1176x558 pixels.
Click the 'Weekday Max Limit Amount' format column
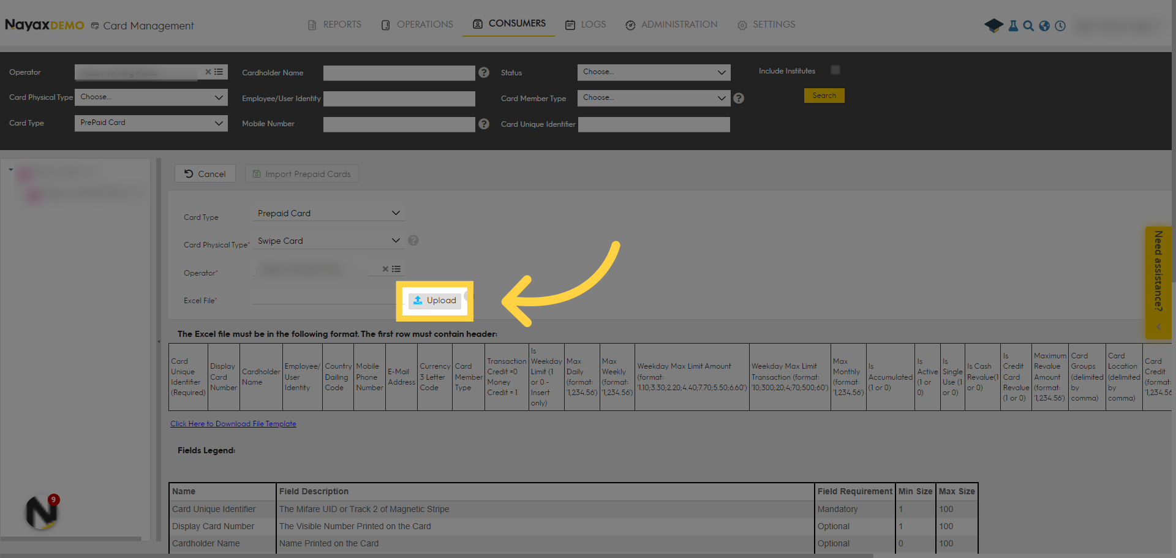[692, 377]
